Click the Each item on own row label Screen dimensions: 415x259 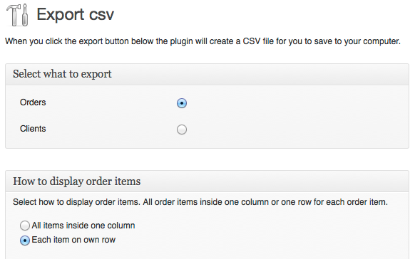click(73, 240)
